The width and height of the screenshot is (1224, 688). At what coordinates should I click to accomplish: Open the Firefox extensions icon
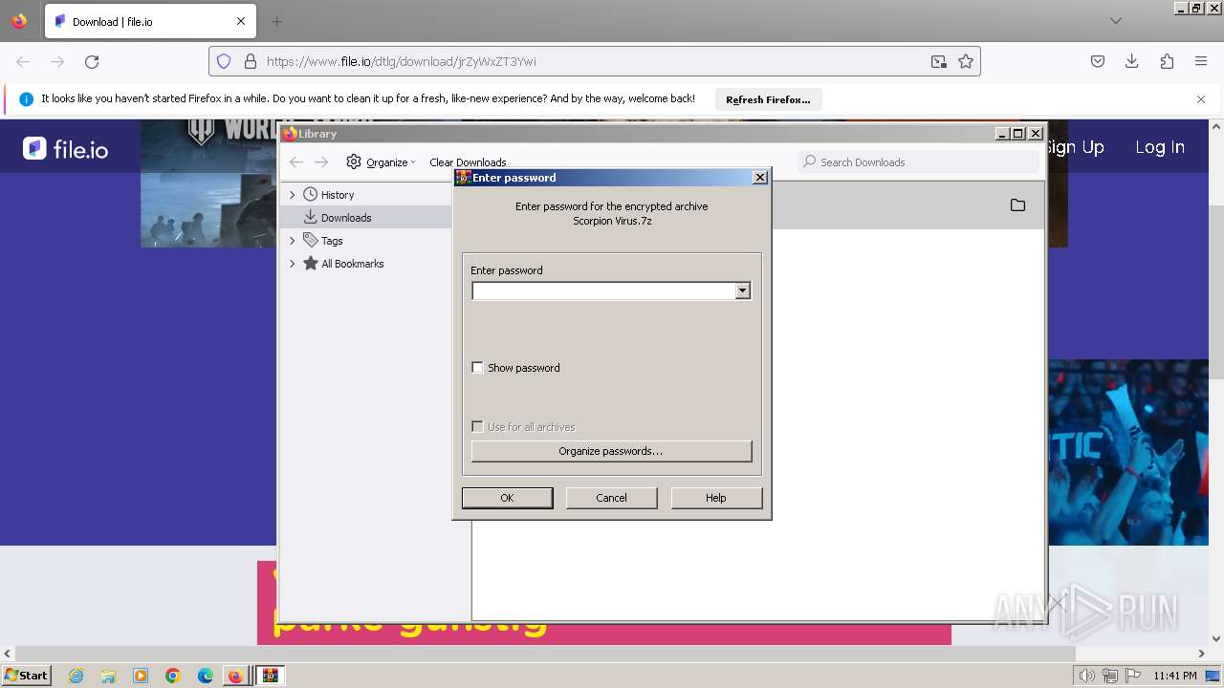click(1167, 61)
